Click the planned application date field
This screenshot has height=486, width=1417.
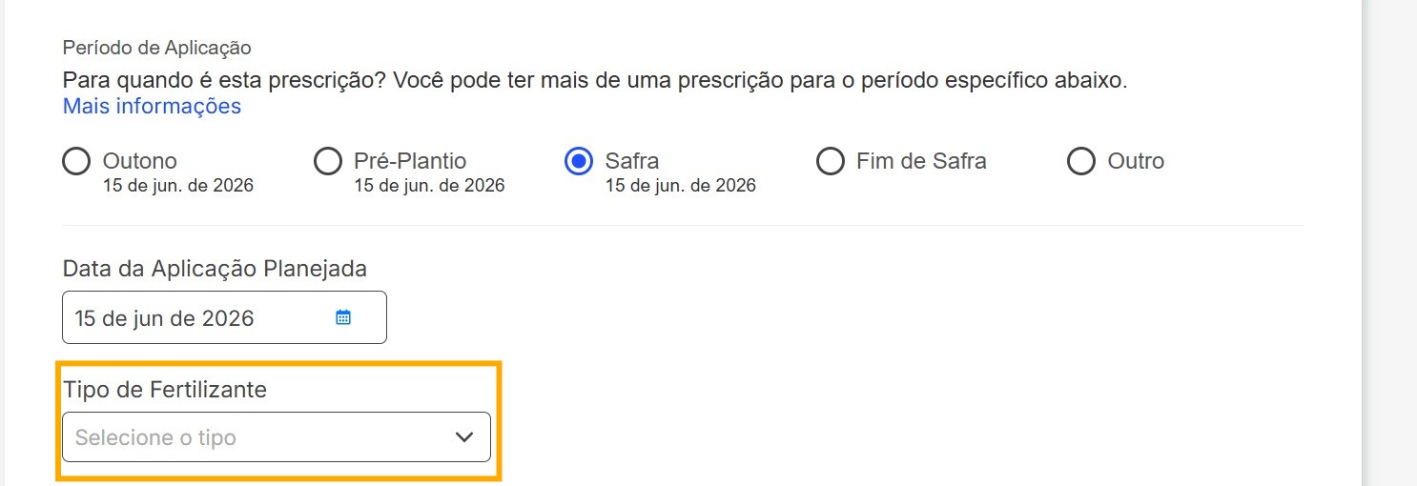tap(200, 317)
